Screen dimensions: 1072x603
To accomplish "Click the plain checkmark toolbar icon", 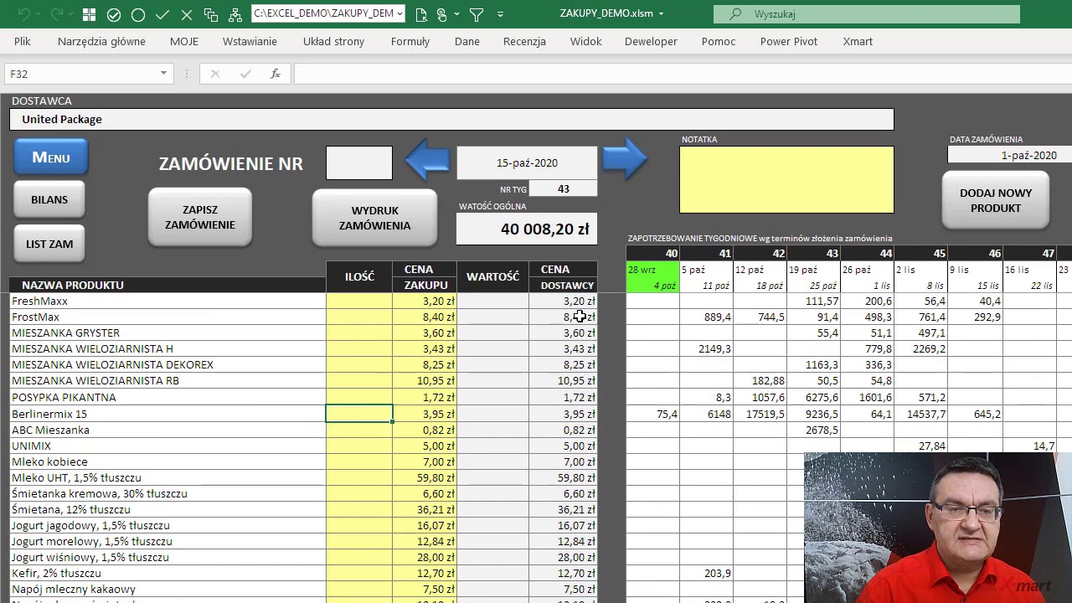I will [162, 14].
